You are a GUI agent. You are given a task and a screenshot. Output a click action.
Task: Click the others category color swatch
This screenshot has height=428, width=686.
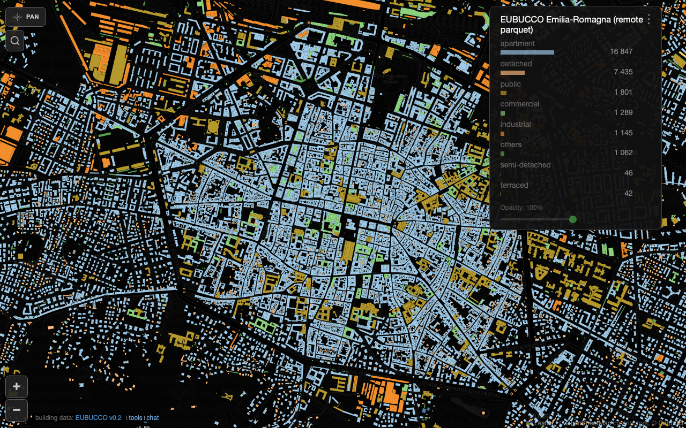coord(503,154)
